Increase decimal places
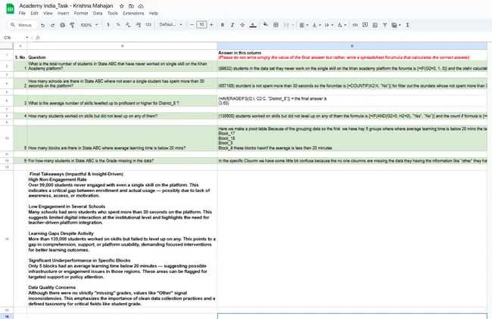The height and width of the screenshot is (319, 492). pyautogui.click(x=138, y=25)
